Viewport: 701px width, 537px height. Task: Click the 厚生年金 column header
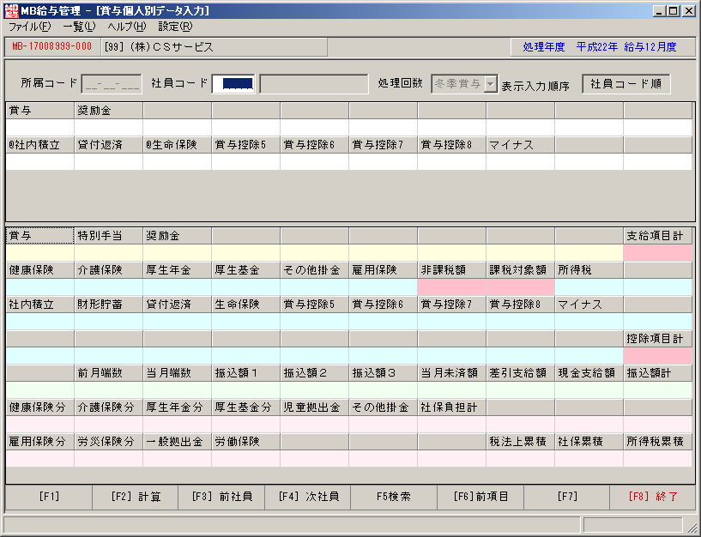178,270
